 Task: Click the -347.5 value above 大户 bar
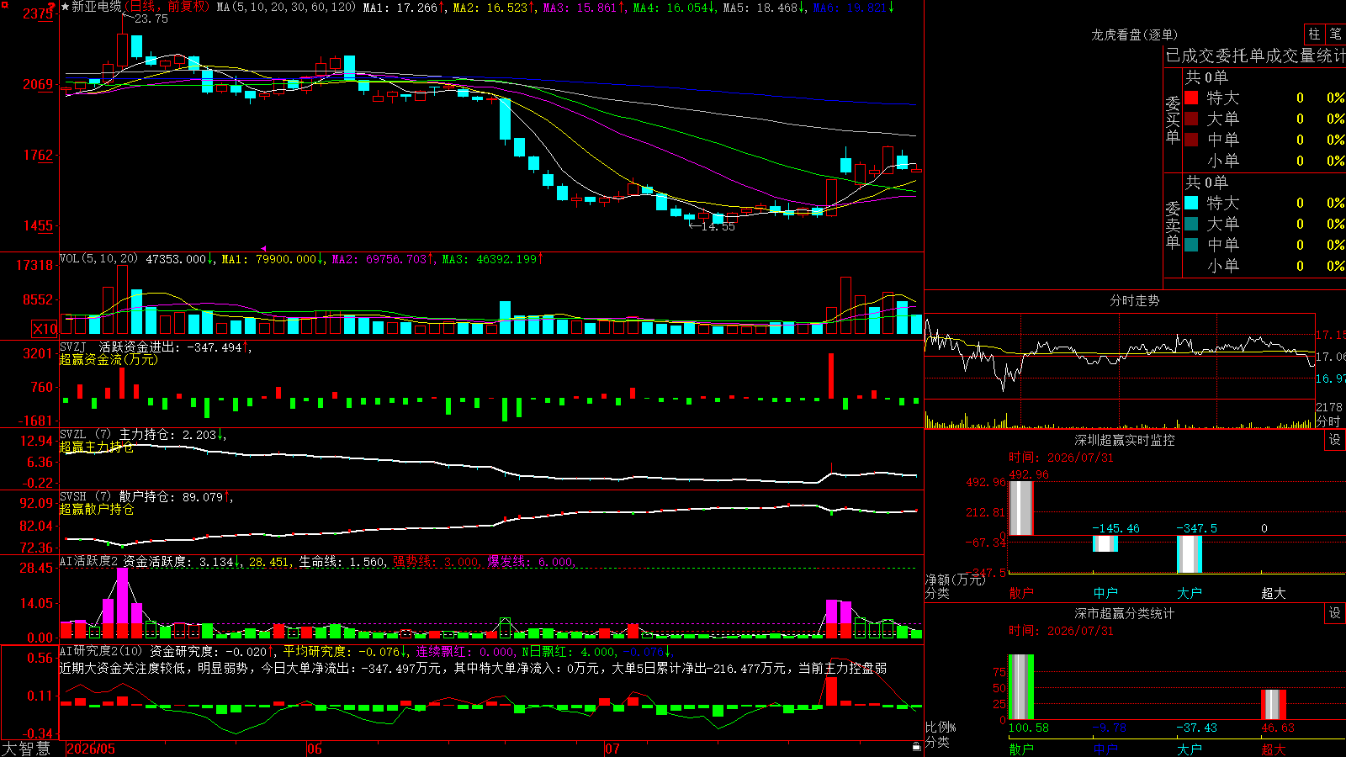click(1196, 528)
